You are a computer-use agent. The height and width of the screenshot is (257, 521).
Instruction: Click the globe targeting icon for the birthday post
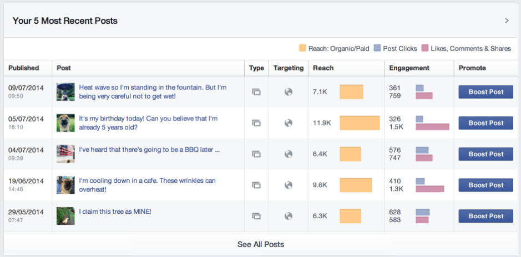[x=289, y=123]
